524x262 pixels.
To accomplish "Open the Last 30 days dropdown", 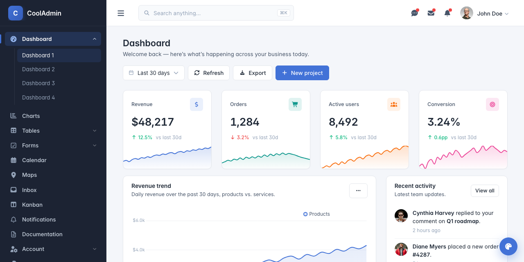I will (154, 73).
